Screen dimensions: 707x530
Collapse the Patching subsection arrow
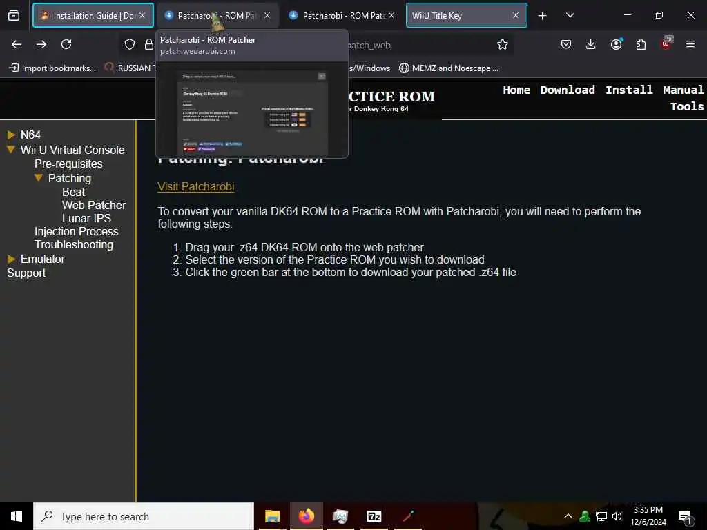click(x=39, y=177)
